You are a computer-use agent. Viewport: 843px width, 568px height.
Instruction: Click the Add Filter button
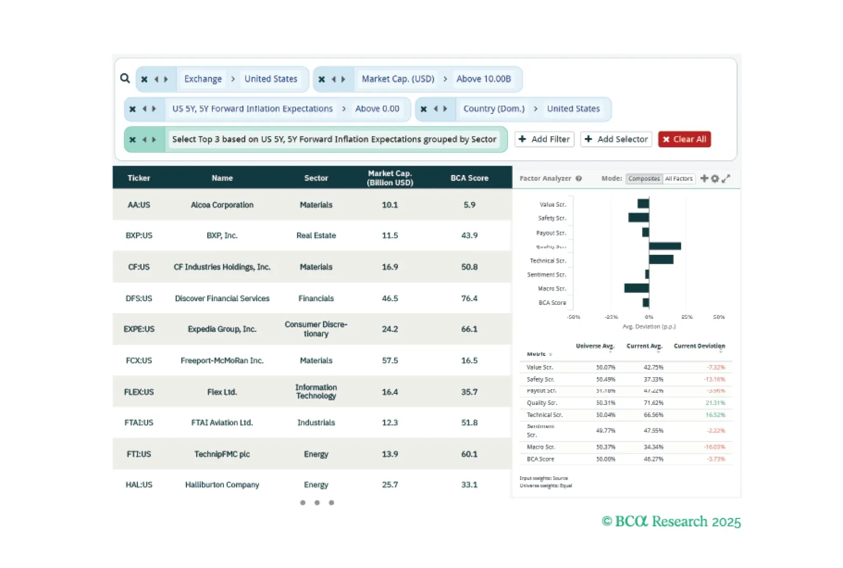click(544, 139)
